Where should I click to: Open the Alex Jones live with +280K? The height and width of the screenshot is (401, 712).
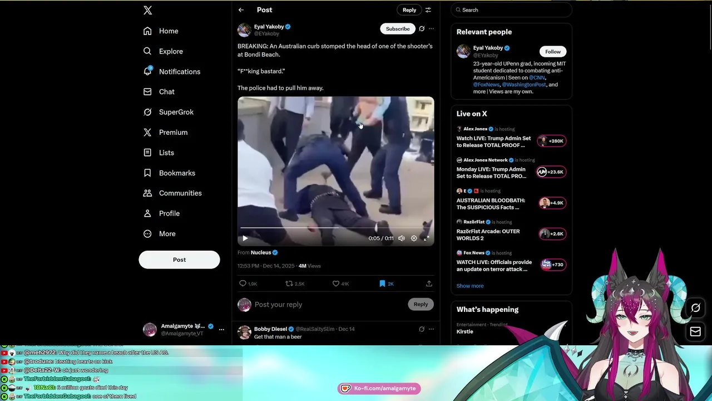pos(511,138)
